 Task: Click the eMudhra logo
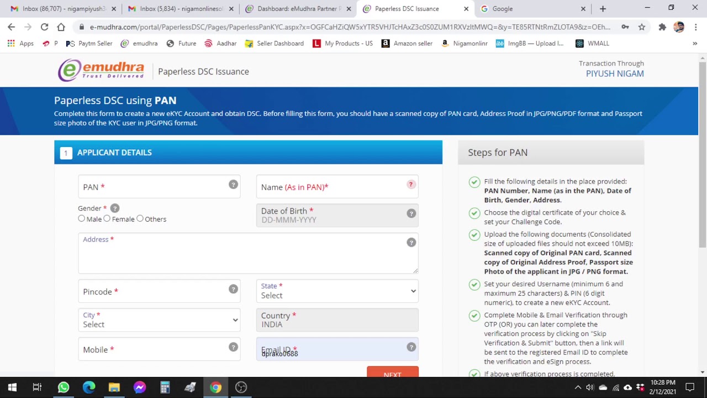pos(101,71)
